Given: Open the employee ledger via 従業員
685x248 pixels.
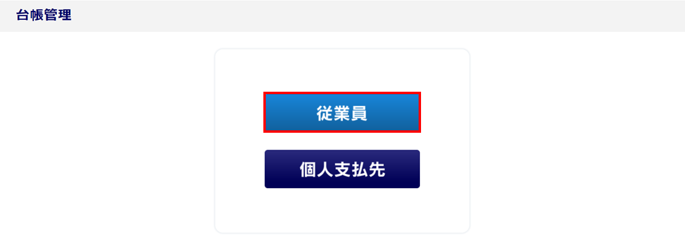Looking at the screenshot, I should (x=342, y=112).
